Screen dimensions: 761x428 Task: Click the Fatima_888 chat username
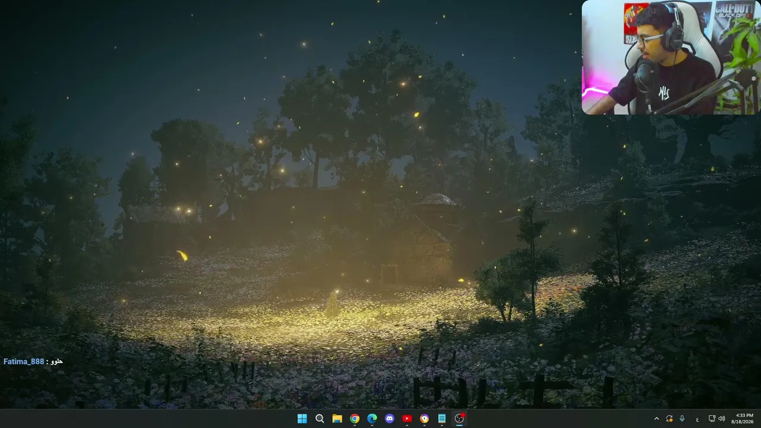tap(24, 361)
